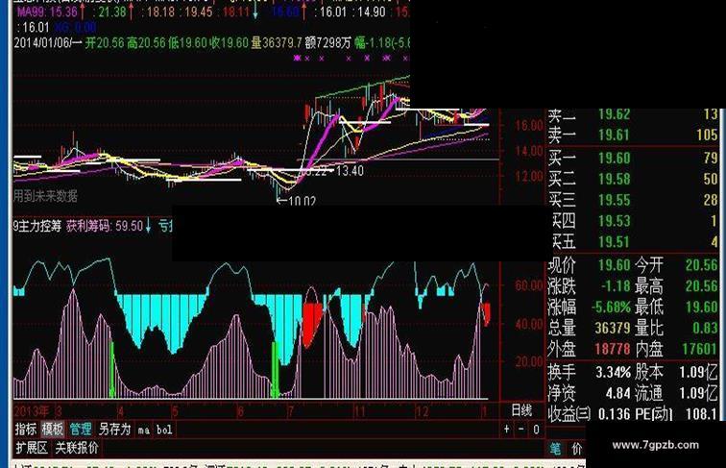Click month 12 on the time axis
The height and width of the screenshot is (468, 726).
coord(423,411)
